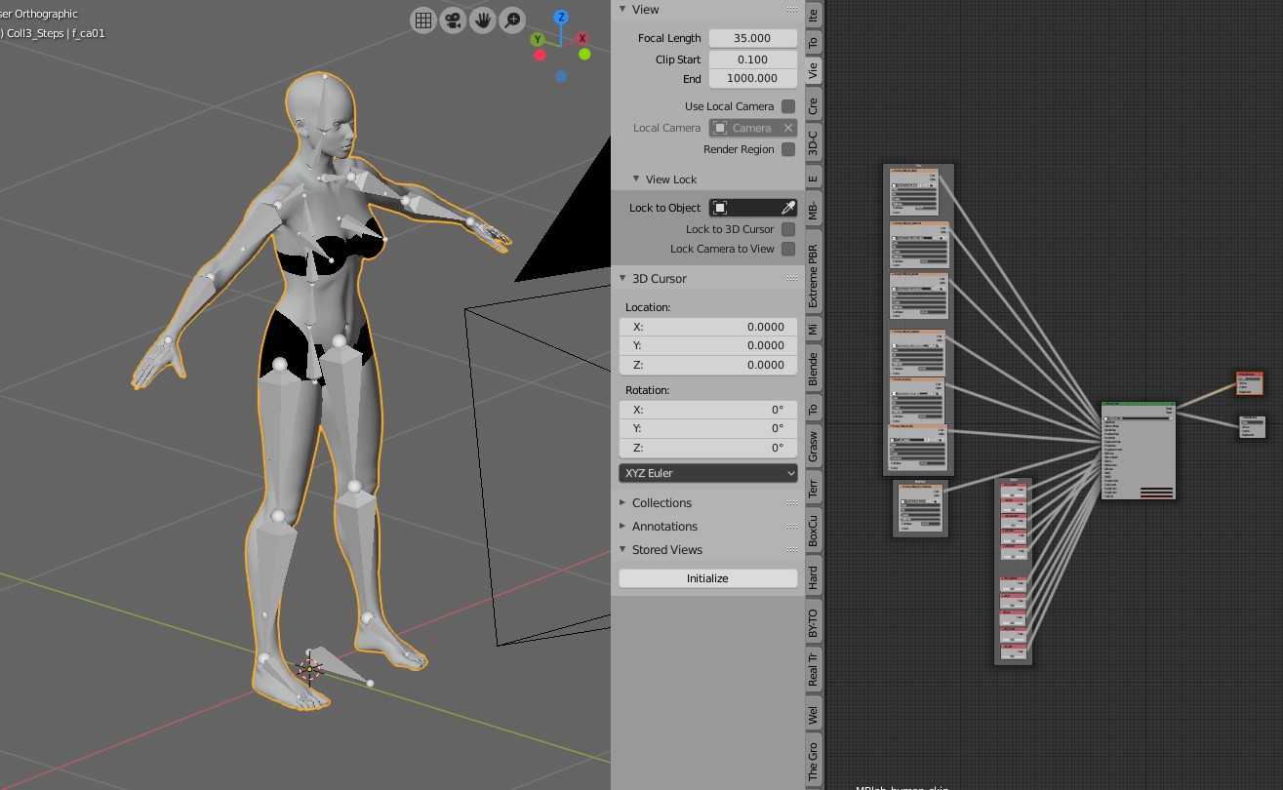
Task: Open the Blende sidebar tab
Action: [x=814, y=368]
